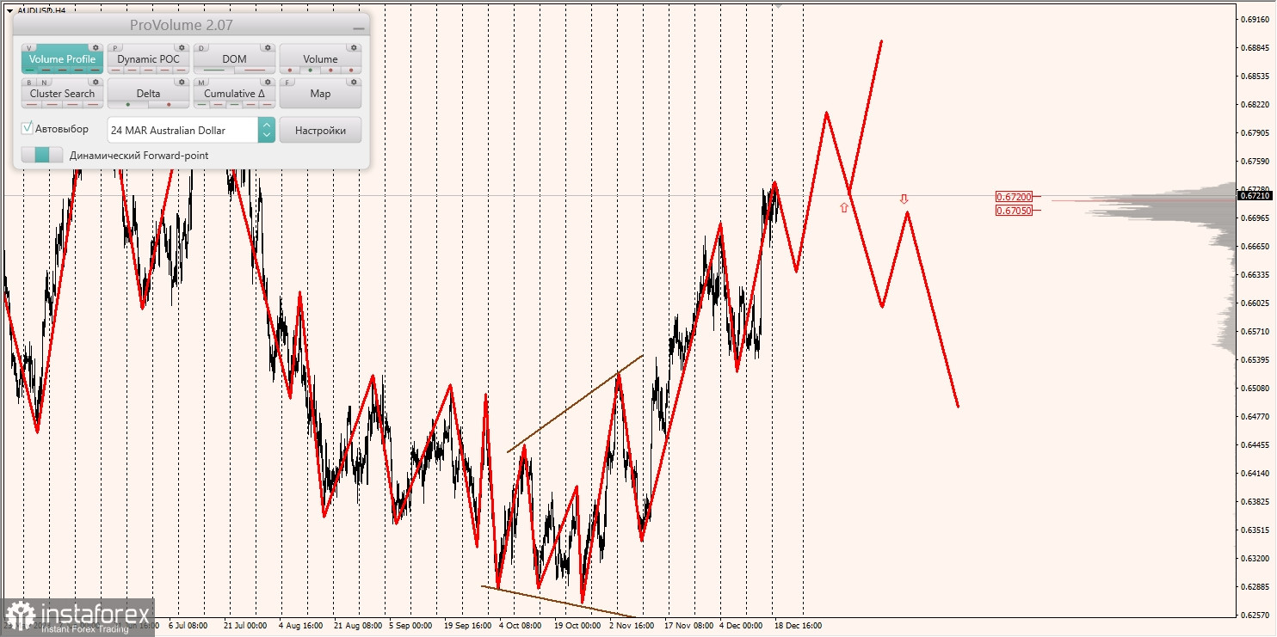Select the red line segment under DOM

pyautogui.click(x=255, y=70)
